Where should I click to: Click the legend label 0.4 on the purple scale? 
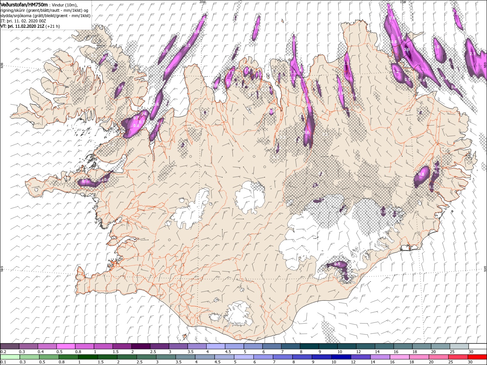[x=40, y=352]
